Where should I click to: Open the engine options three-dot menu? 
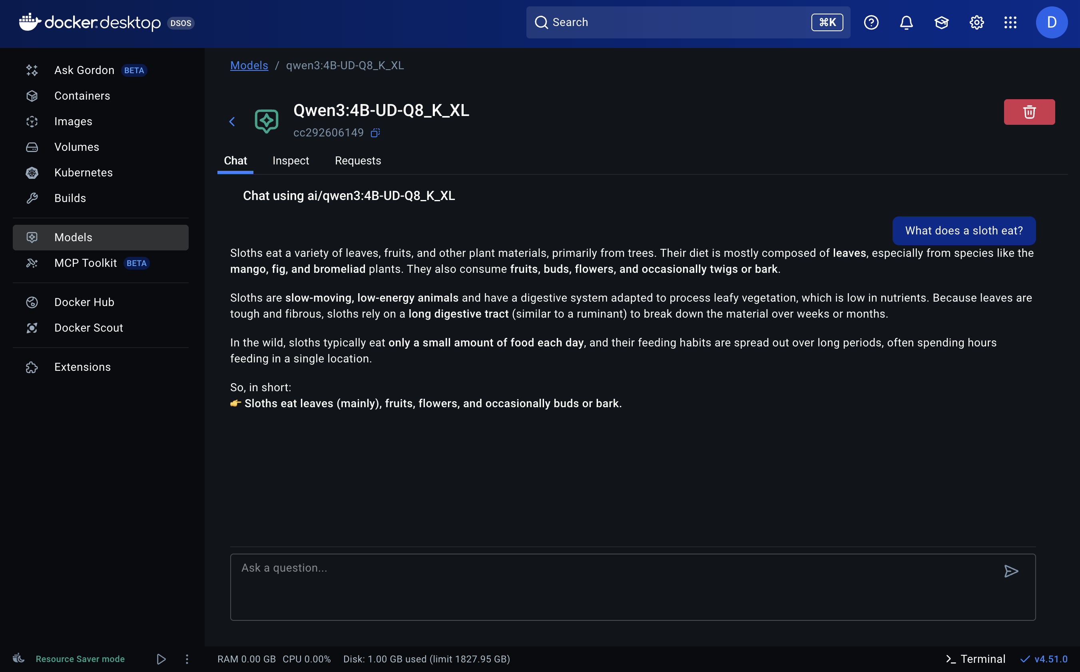click(187, 659)
